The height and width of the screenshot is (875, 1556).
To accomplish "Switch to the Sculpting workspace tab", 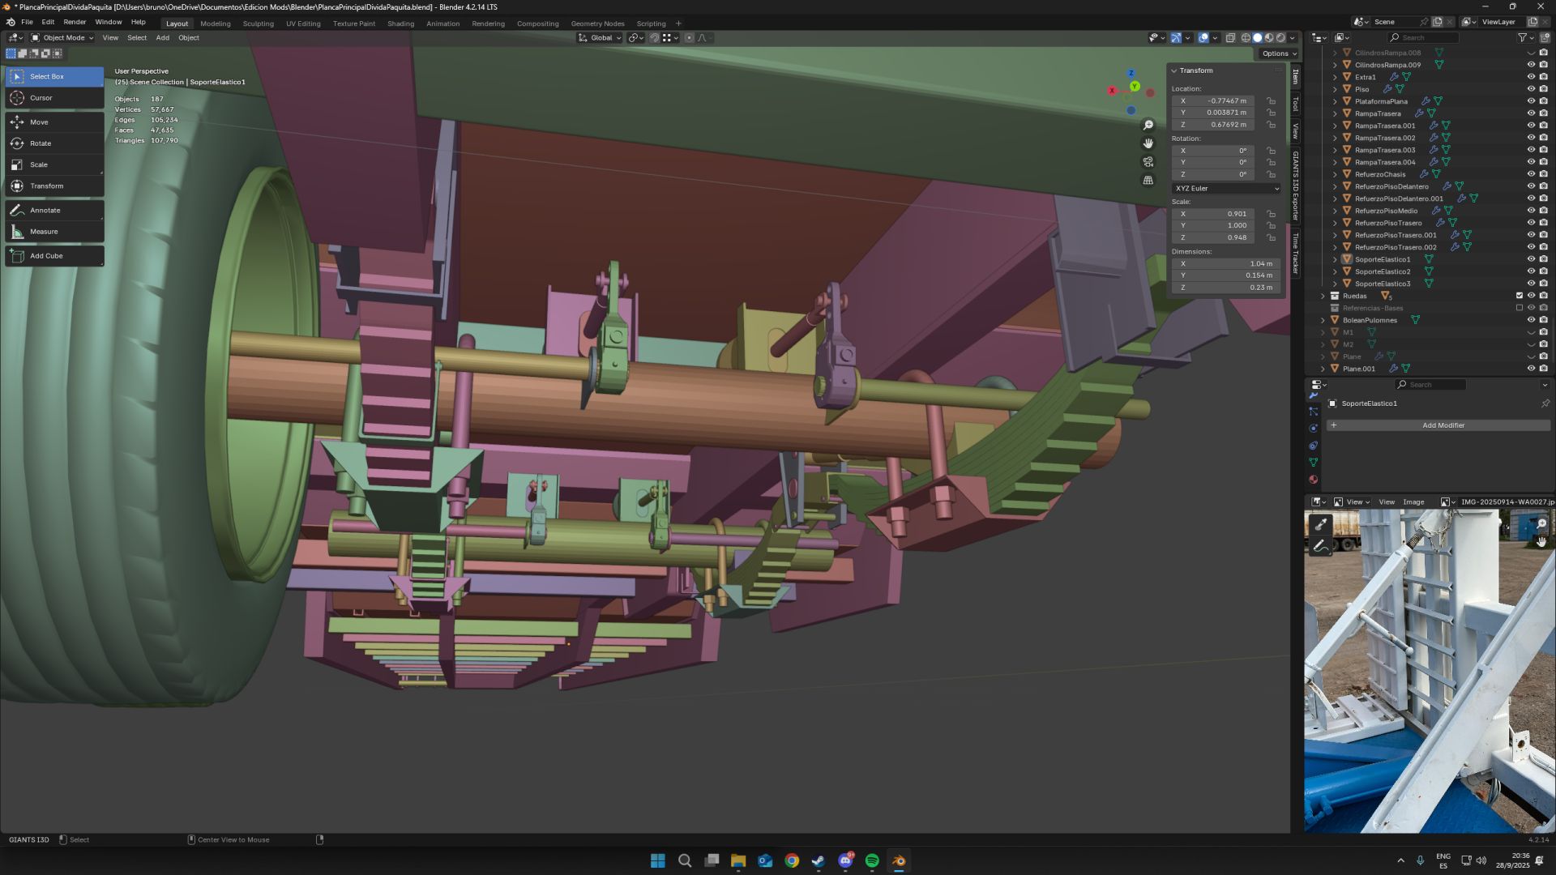I will [x=258, y=23].
